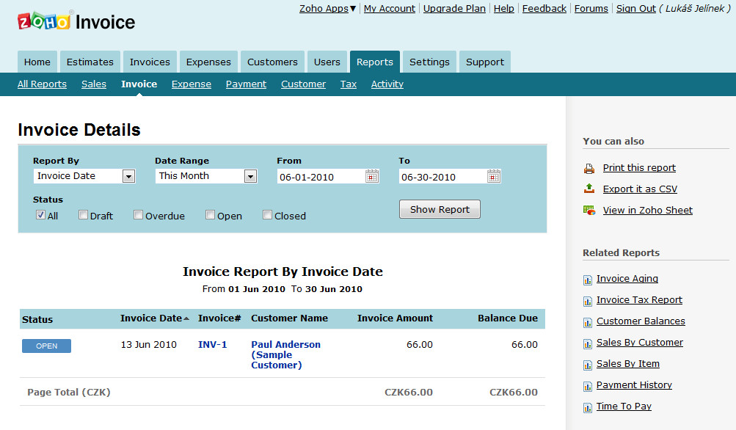The height and width of the screenshot is (430, 736).
Task: Open the Settings tab
Action: tap(429, 62)
